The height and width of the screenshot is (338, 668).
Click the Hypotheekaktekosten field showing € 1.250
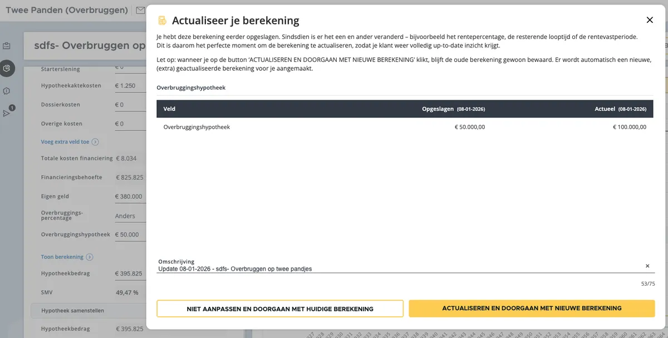(x=130, y=86)
